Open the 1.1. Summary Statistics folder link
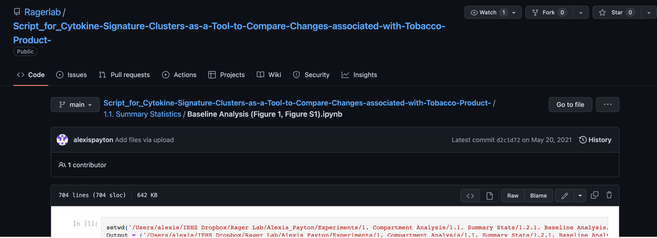The width and height of the screenshot is (657, 238). 142,114
